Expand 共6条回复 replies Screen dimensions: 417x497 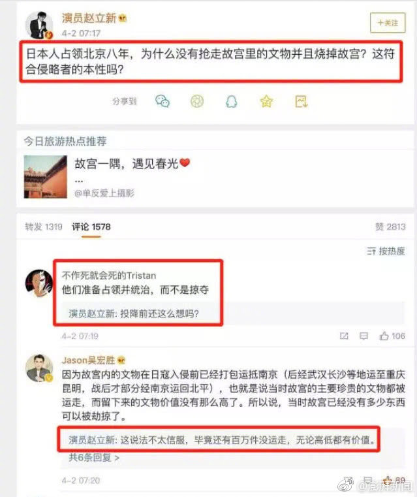(94, 457)
